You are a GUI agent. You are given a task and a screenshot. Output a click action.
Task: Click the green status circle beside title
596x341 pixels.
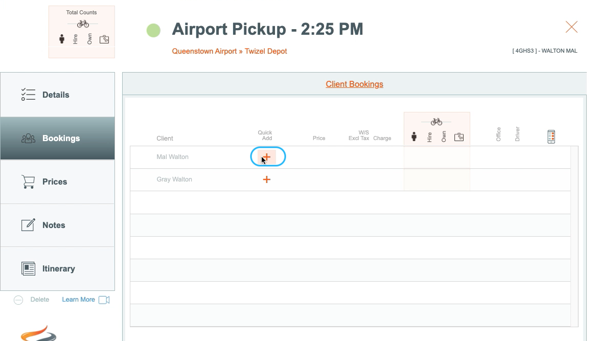[x=153, y=30]
